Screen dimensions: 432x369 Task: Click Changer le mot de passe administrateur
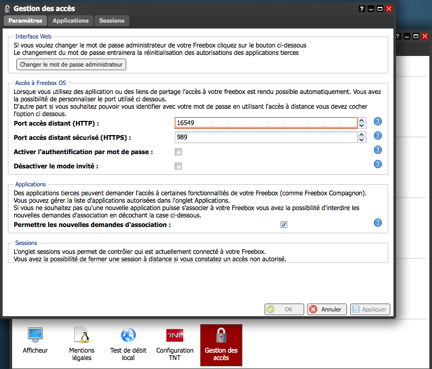71,64
